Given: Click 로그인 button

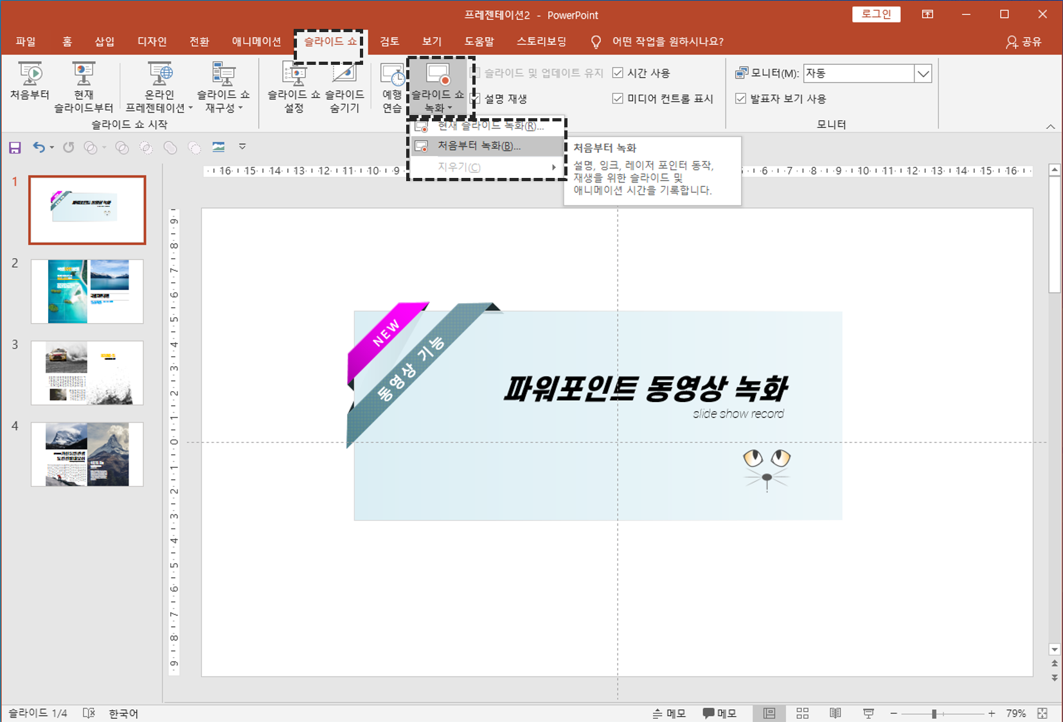Looking at the screenshot, I should [876, 14].
